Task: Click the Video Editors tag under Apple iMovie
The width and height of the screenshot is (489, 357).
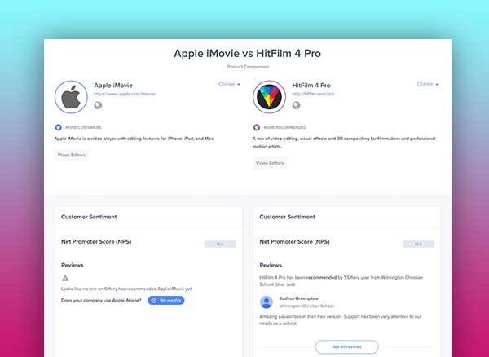Action: pos(72,155)
